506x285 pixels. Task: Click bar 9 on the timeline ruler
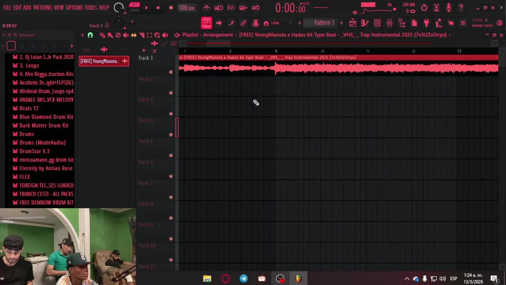click(x=276, y=51)
